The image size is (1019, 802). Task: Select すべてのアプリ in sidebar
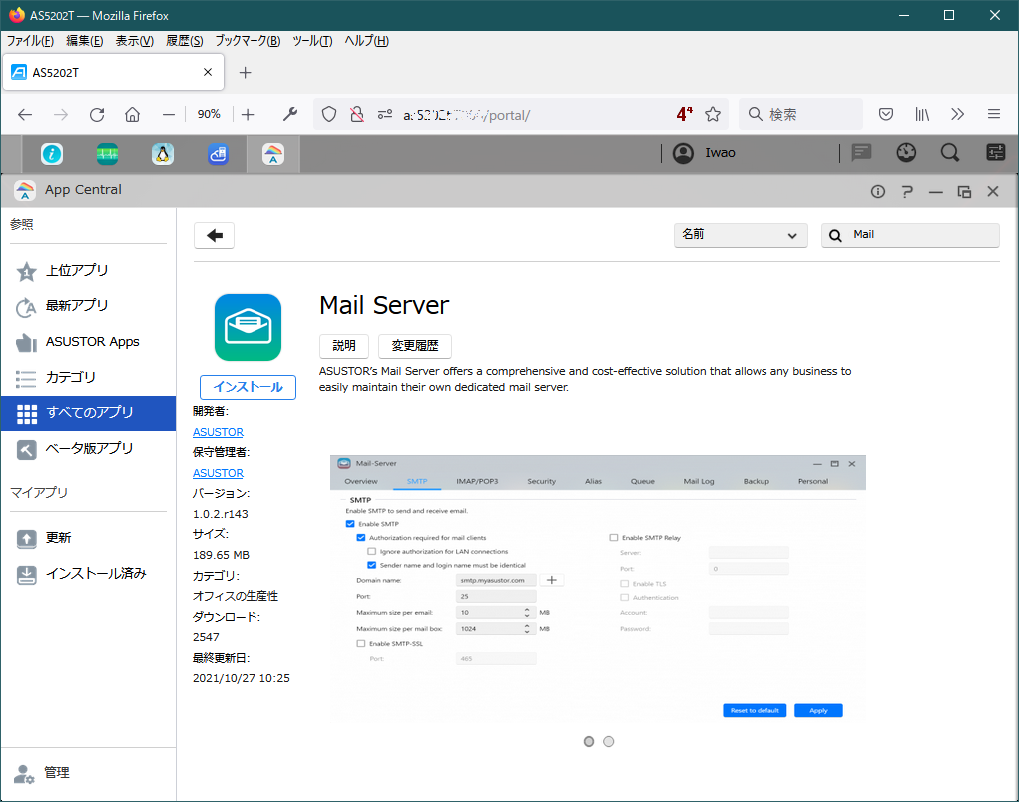89,413
